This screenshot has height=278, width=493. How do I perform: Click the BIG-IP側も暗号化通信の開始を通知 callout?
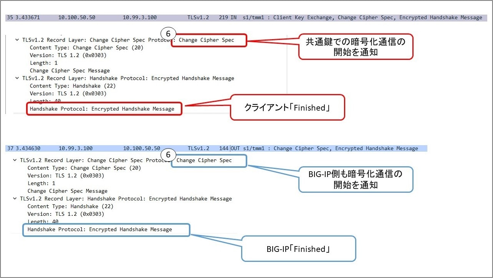pyautogui.click(x=355, y=179)
